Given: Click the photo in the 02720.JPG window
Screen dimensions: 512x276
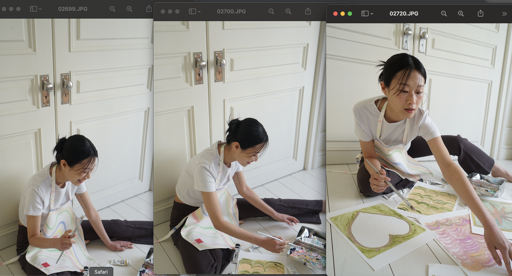Looking at the screenshot, I should (x=419, y=149).
